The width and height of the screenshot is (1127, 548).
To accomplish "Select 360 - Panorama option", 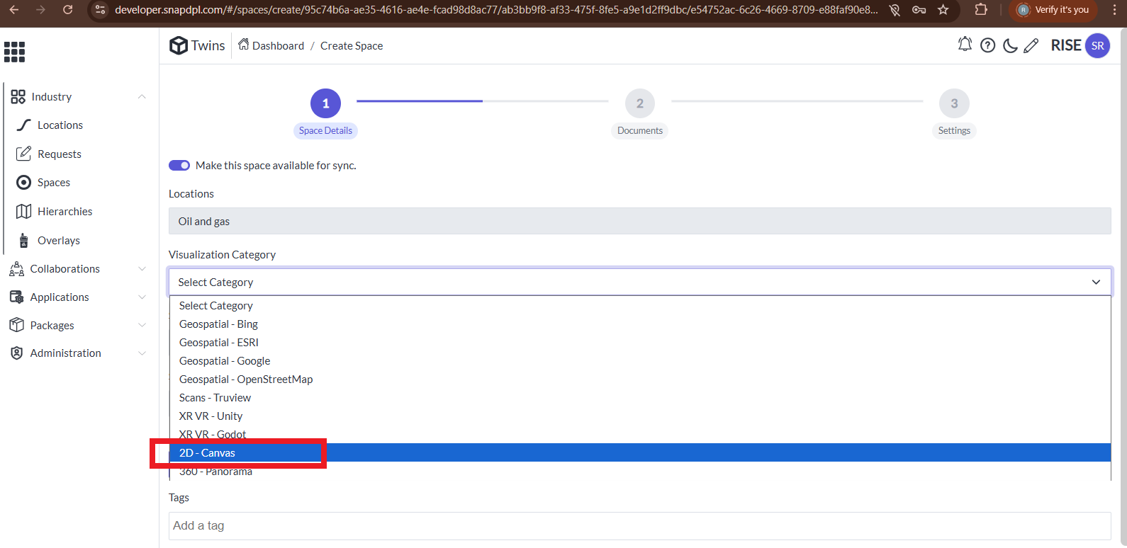I will click(640, 472).
